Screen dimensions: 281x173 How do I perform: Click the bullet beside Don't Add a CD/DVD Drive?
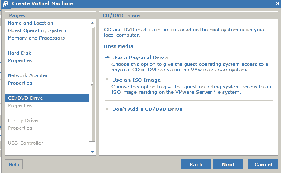pyautogui.click(x=107, y=108)
